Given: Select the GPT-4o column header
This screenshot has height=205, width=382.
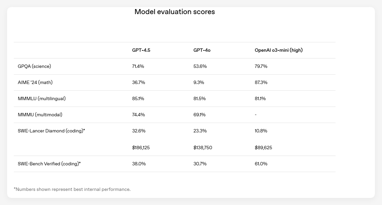Looking at the screenshot, I should click(x=202, y=50).
